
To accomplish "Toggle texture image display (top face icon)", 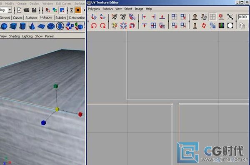I will 195,17.
